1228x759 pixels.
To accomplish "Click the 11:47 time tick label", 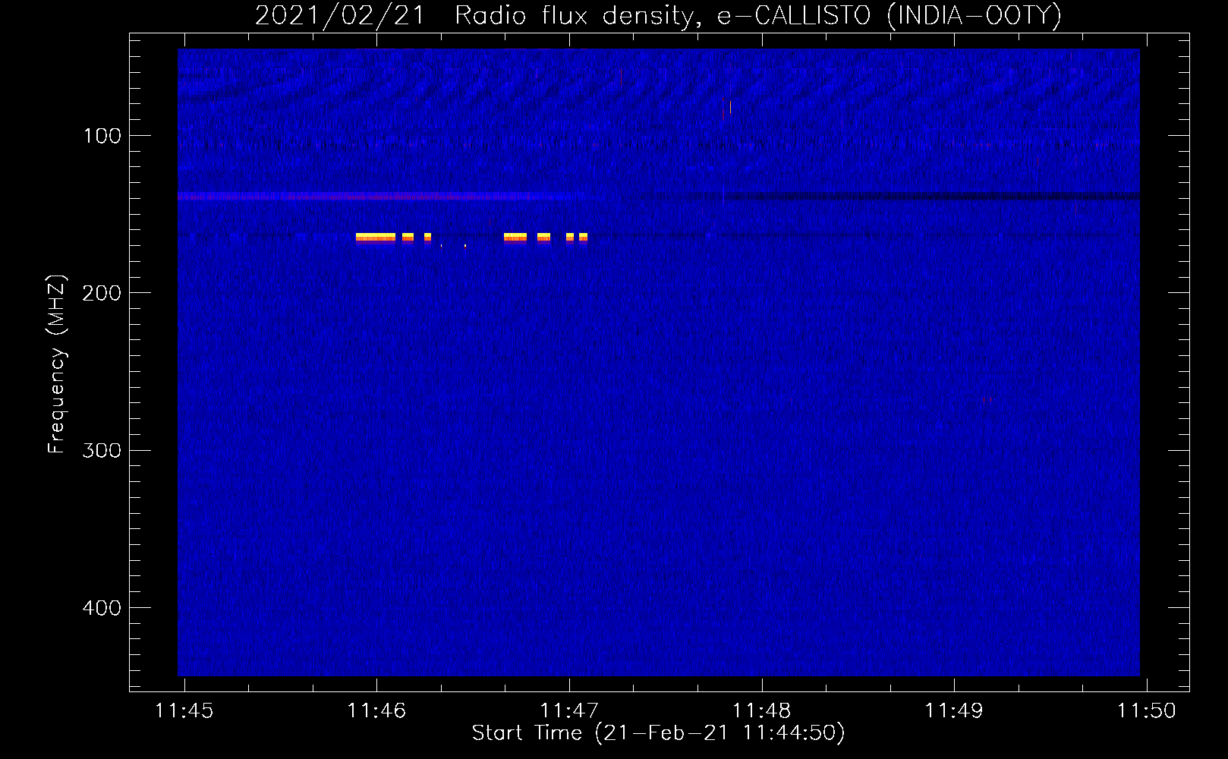I will (x=569, y=710).
